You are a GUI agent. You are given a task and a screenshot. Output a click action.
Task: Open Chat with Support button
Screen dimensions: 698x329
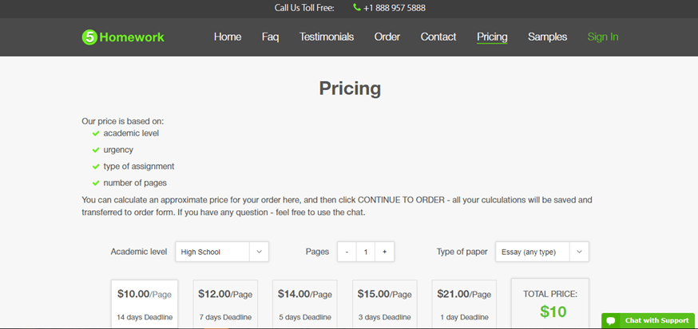(648, 320)
